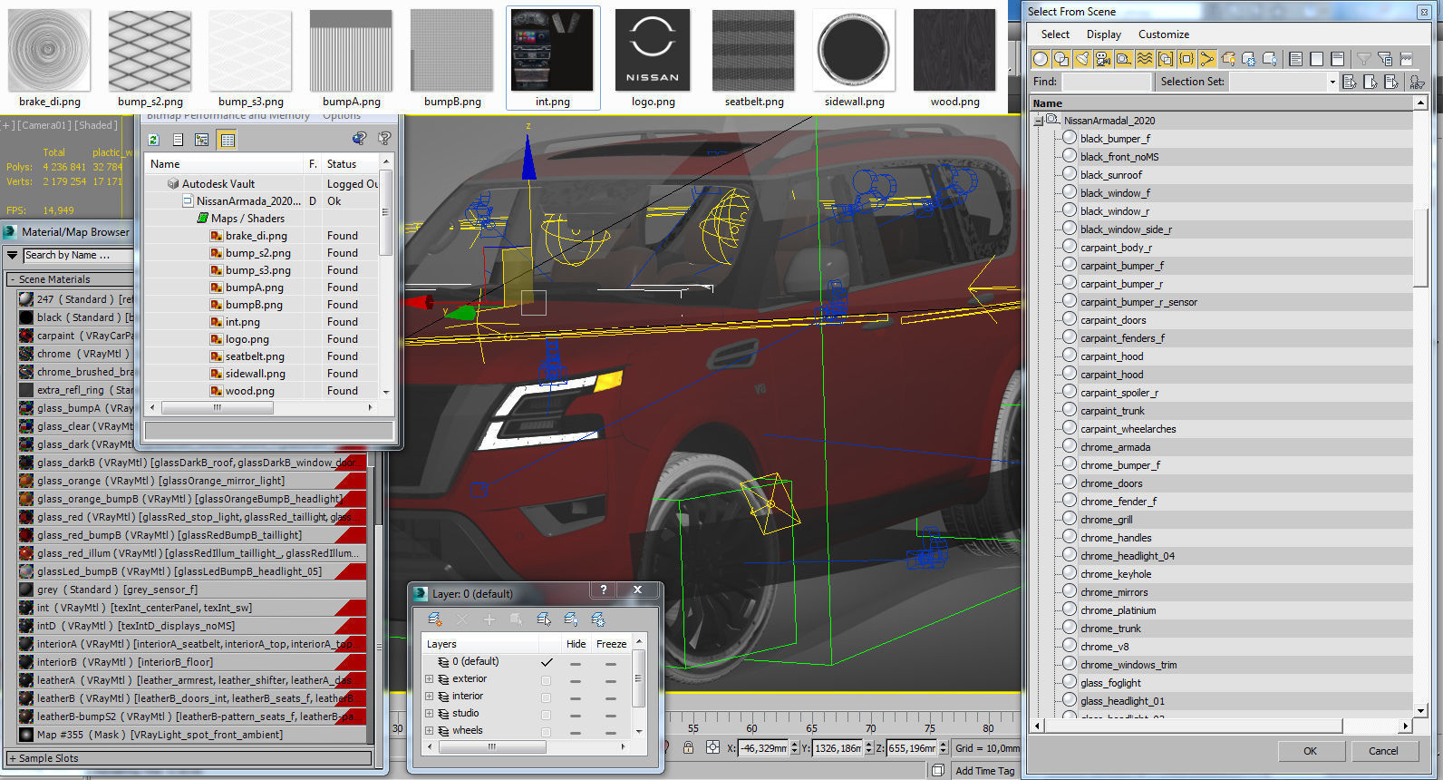This screenshot has width=1443, height=780.
Task: Expand the studio layer tree
Action: [429, 714]
